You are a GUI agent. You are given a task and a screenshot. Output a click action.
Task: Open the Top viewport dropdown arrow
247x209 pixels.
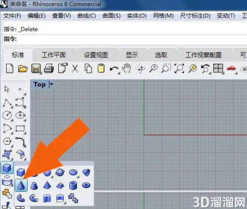click(52, 85)
